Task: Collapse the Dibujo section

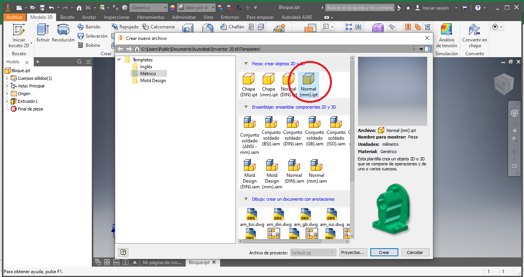Action: 246,199
